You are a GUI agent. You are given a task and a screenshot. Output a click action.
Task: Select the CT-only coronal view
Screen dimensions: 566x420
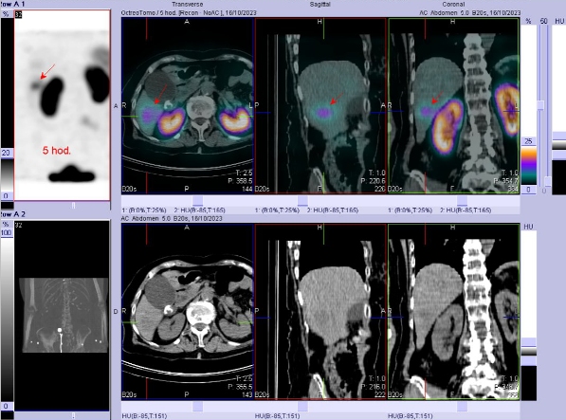(454, 311)
